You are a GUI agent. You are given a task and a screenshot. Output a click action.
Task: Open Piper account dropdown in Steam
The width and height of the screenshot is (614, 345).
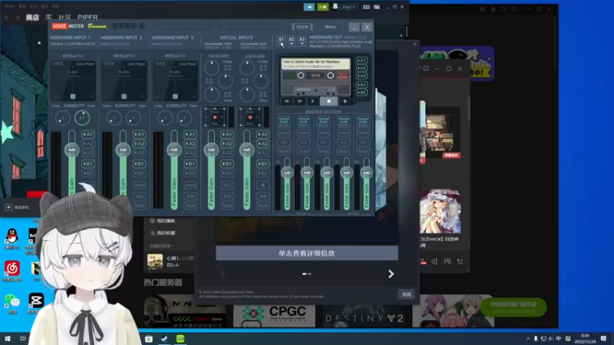349,7
